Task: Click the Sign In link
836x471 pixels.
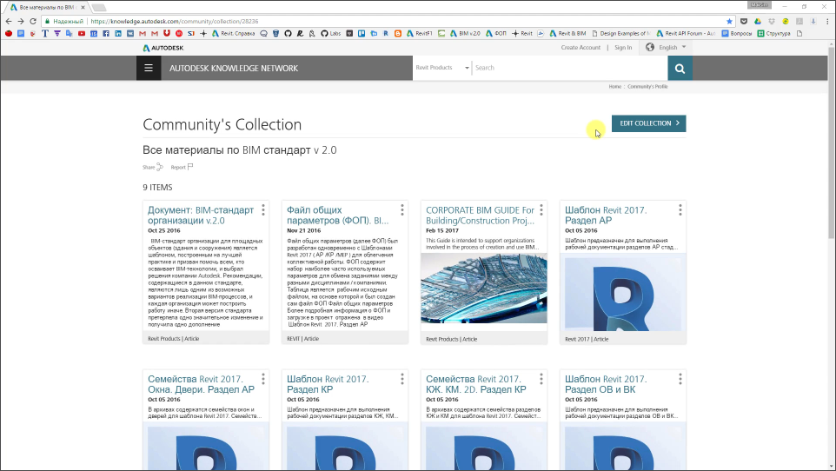Action: (623, 48)
